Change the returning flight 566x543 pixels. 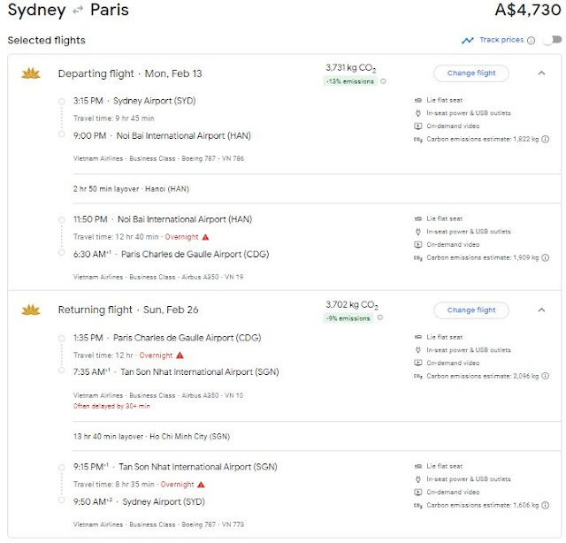tap(471, 310)
